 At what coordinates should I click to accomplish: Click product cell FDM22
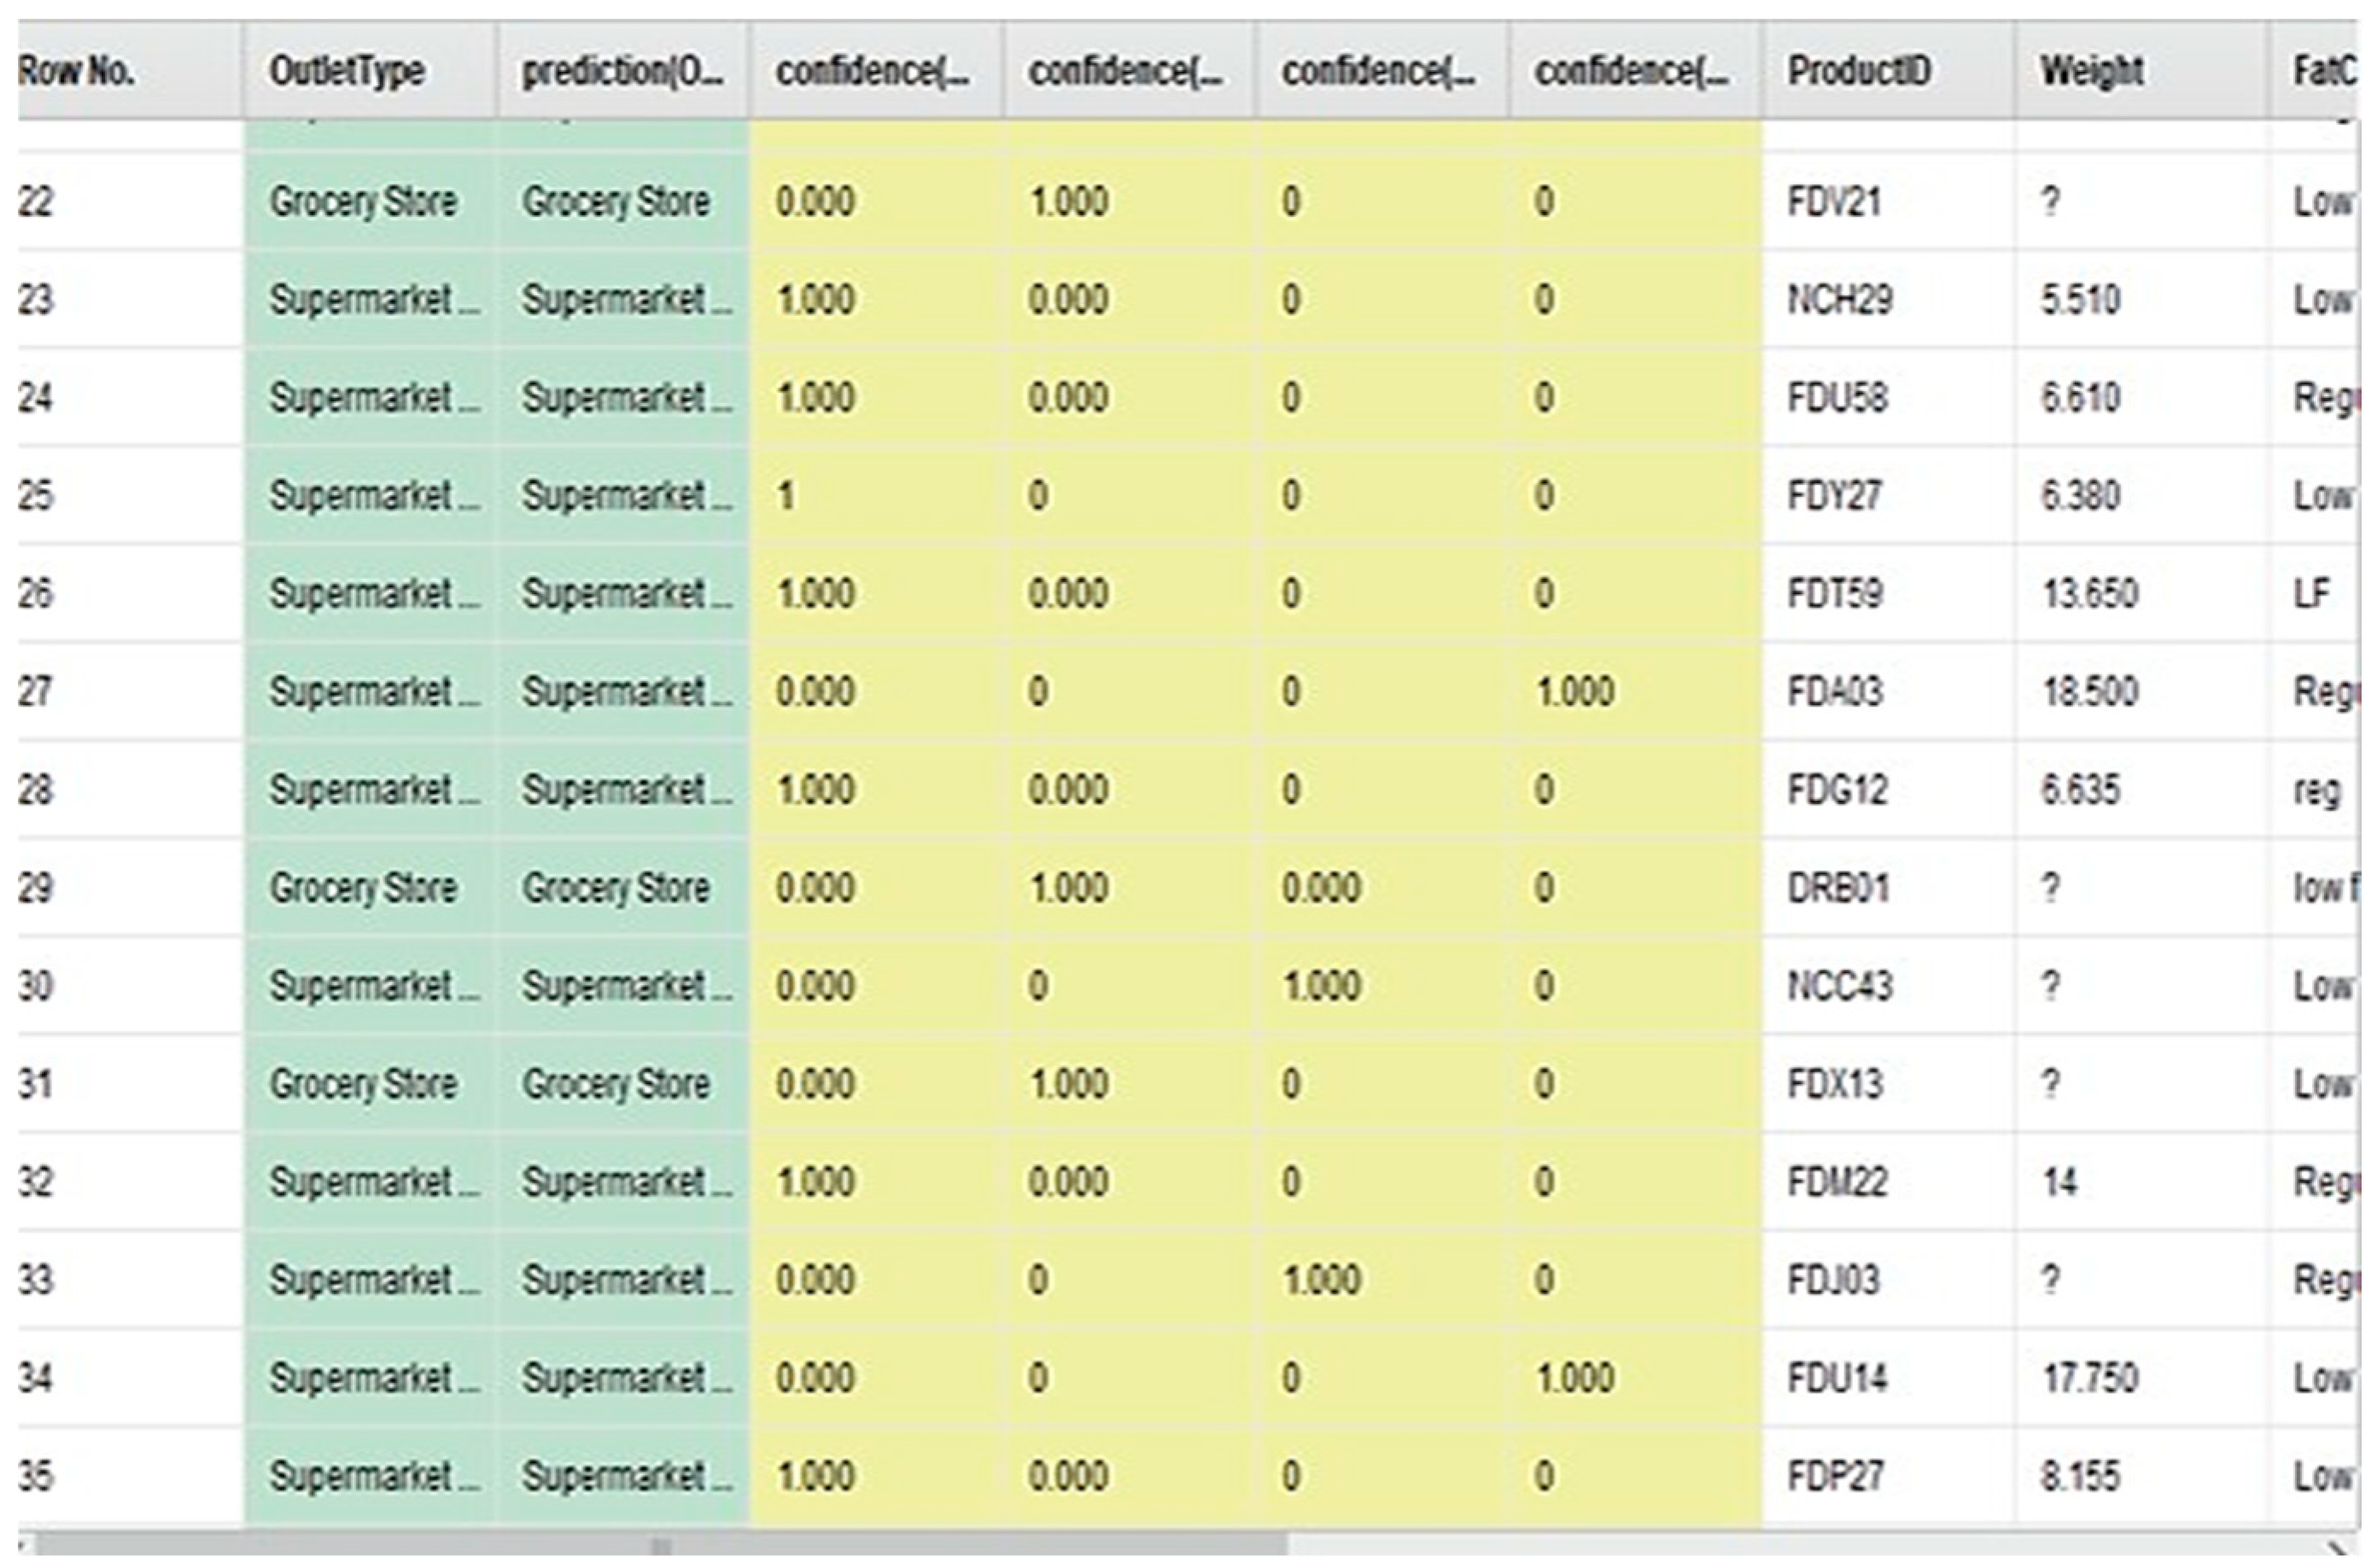pos(1837,1182)
